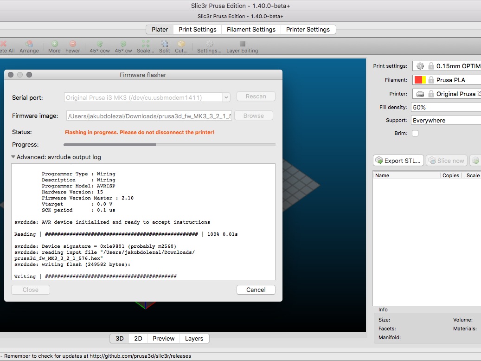The image size is (481, 361).
Task: Select the 2D view tab
Action: [138, 338]
